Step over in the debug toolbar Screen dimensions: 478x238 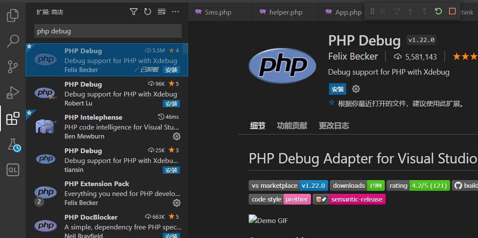[396, 12]
